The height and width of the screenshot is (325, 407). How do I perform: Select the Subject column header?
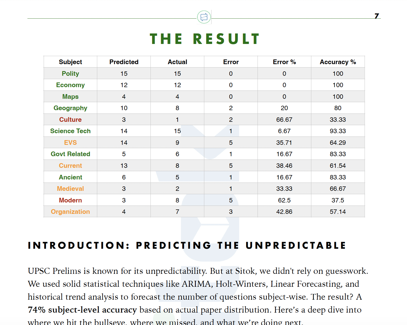click(70, 62)
